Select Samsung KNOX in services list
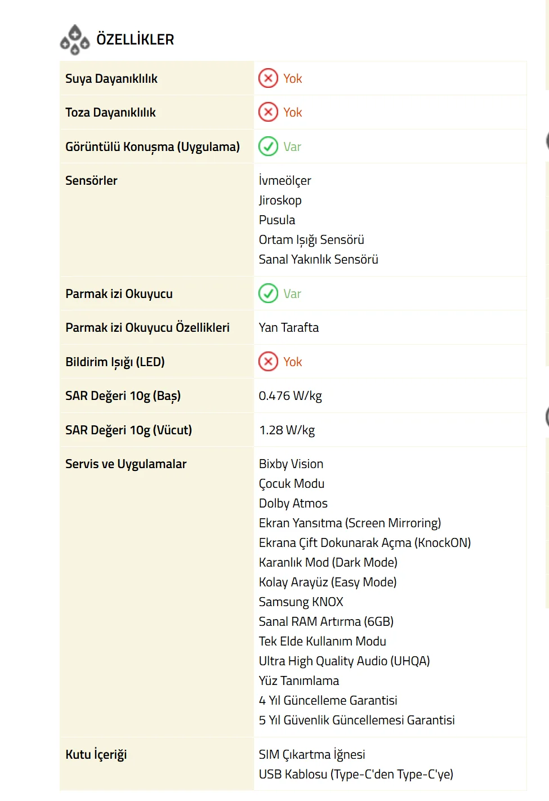 pos(301,602)
